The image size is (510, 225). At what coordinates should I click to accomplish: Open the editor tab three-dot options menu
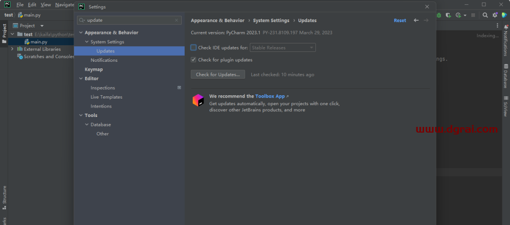[497, 25]
